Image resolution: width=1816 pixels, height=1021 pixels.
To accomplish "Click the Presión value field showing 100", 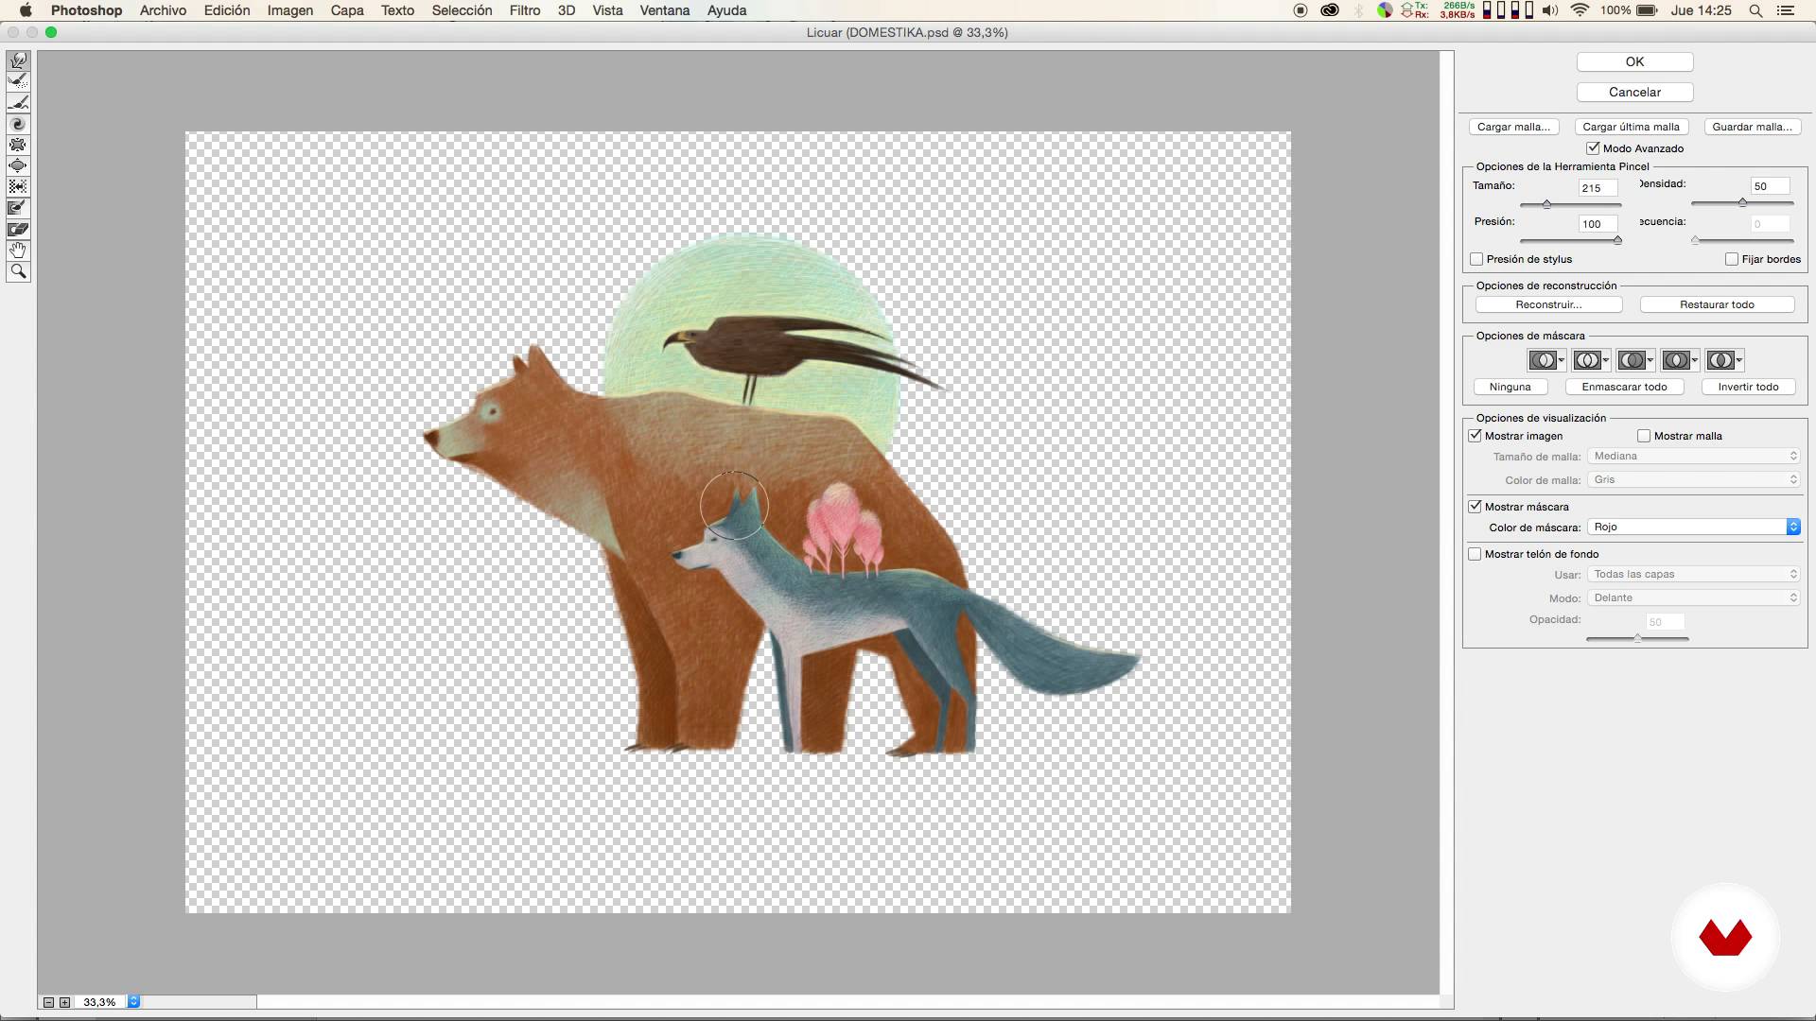I will [1598, 224].
